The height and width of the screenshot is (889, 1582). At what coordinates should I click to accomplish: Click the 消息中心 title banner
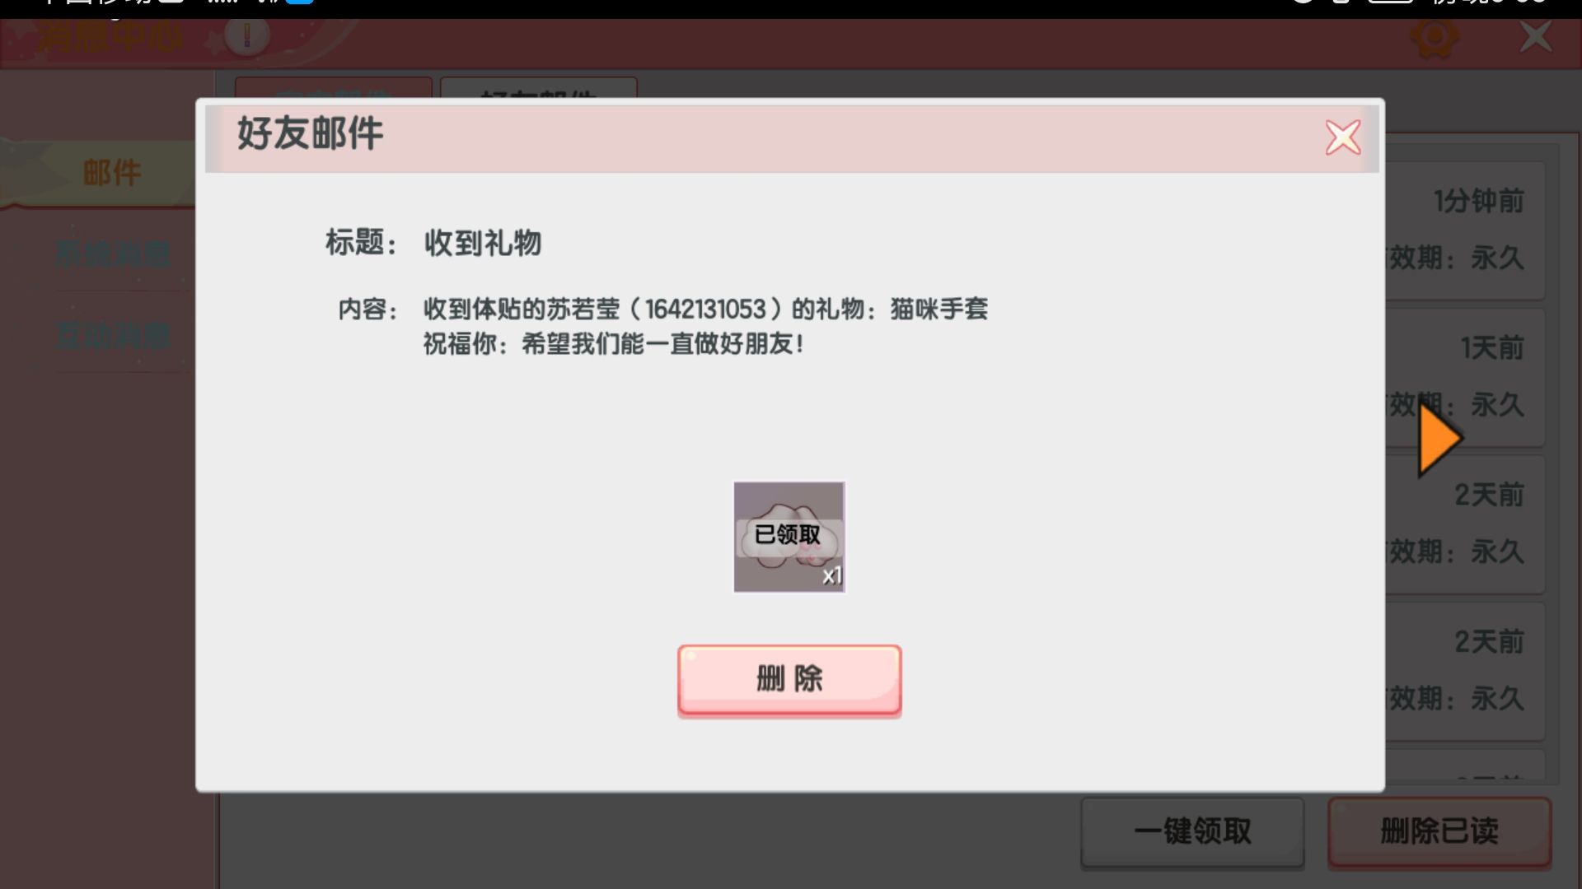[111, 38]
